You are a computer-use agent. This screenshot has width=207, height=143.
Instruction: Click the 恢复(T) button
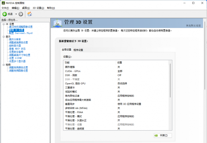[x=163, y=135]
